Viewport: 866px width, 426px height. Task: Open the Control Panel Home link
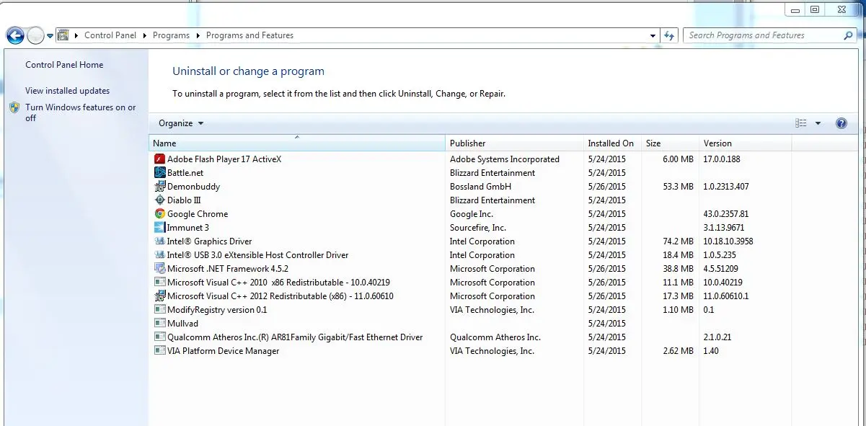[x=64, y=65]
